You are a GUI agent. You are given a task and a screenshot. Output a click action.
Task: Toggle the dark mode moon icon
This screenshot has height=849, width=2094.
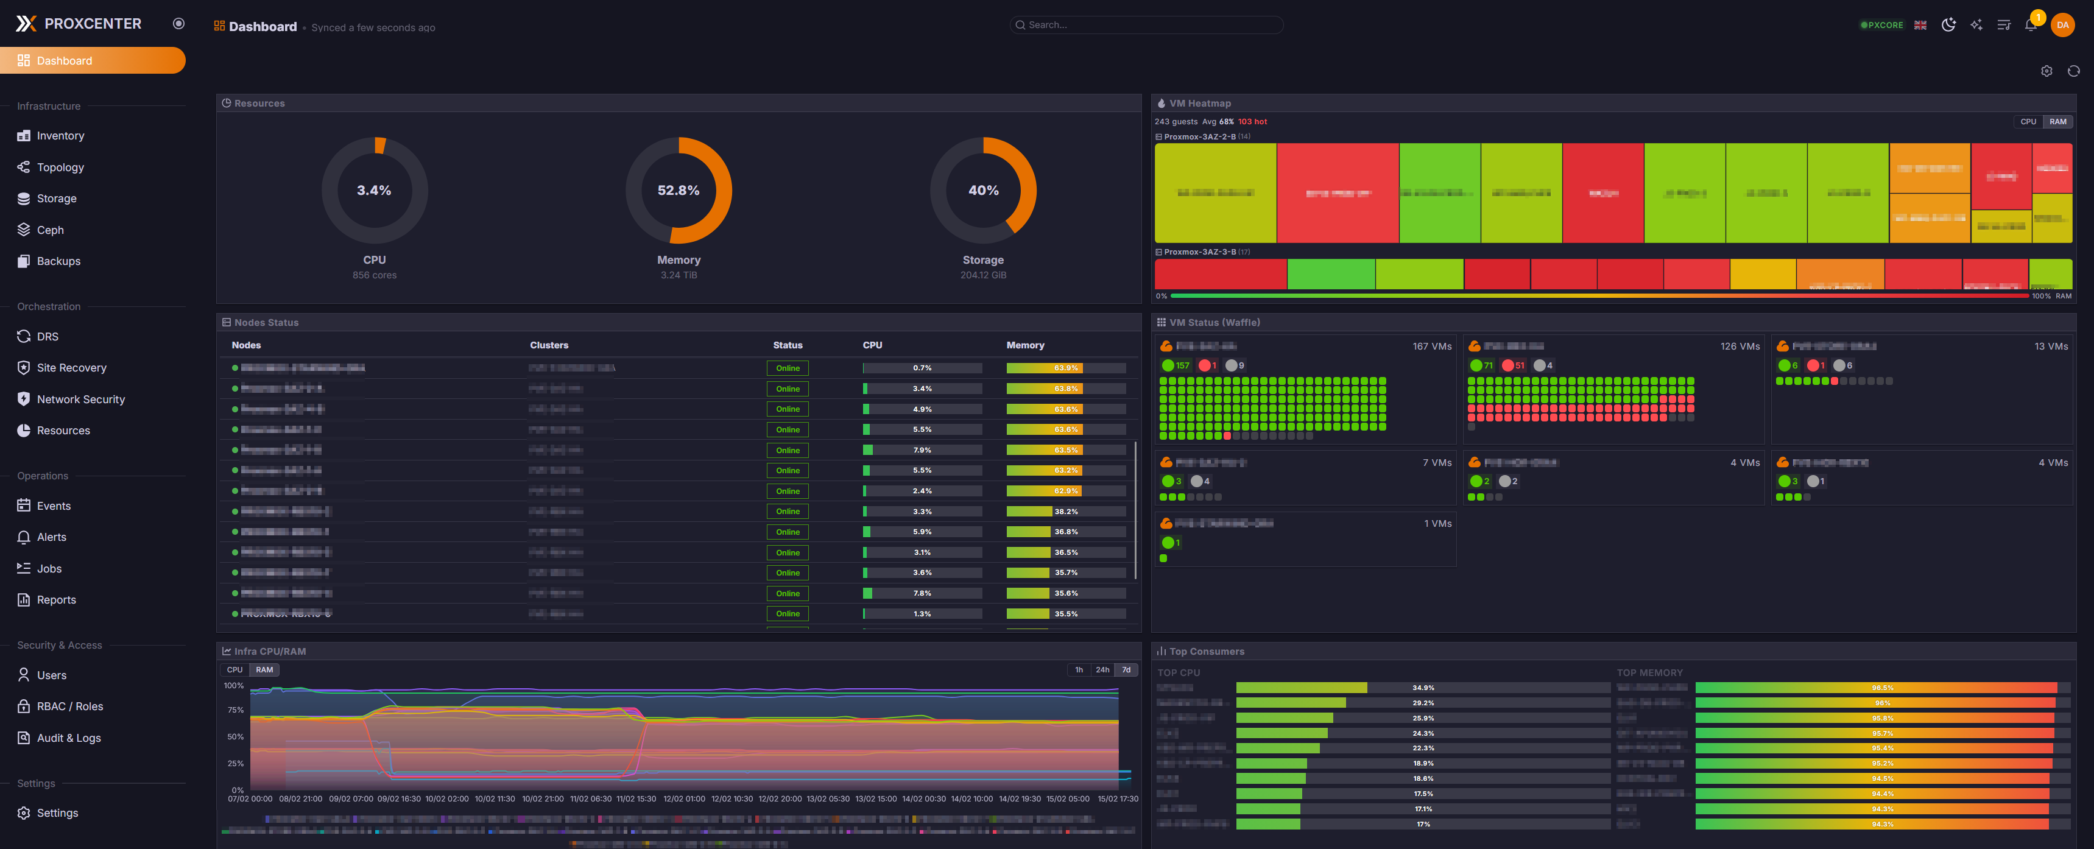1948,25
